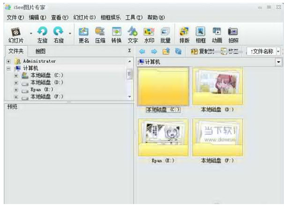Screen dimensions: 288x212
Task: Open the 相框 photo frame tool
Action: pyautogui.click(x=201, y=35)
